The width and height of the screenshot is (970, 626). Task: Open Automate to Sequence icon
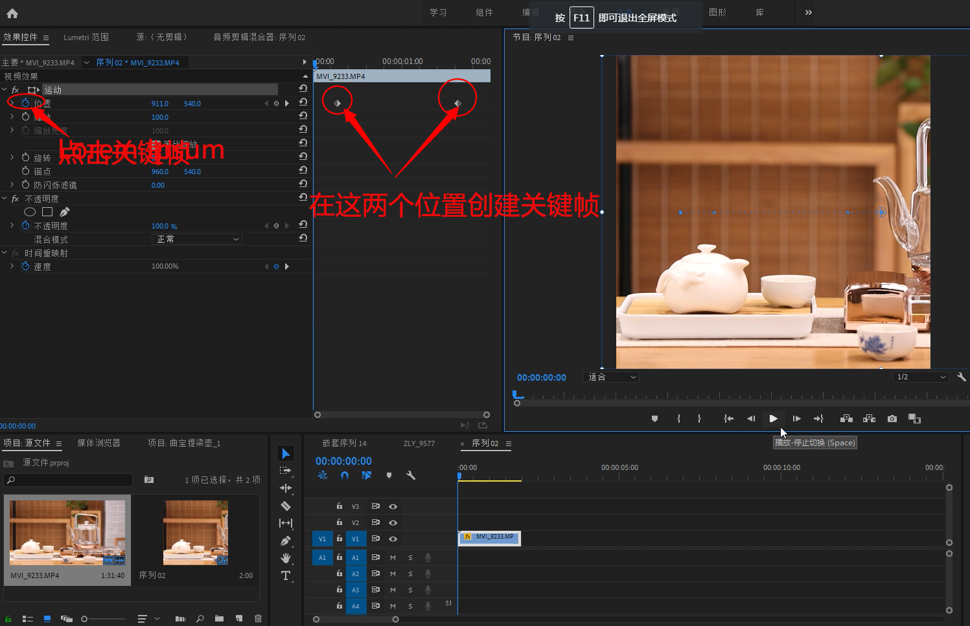click(x=180, y=619)
